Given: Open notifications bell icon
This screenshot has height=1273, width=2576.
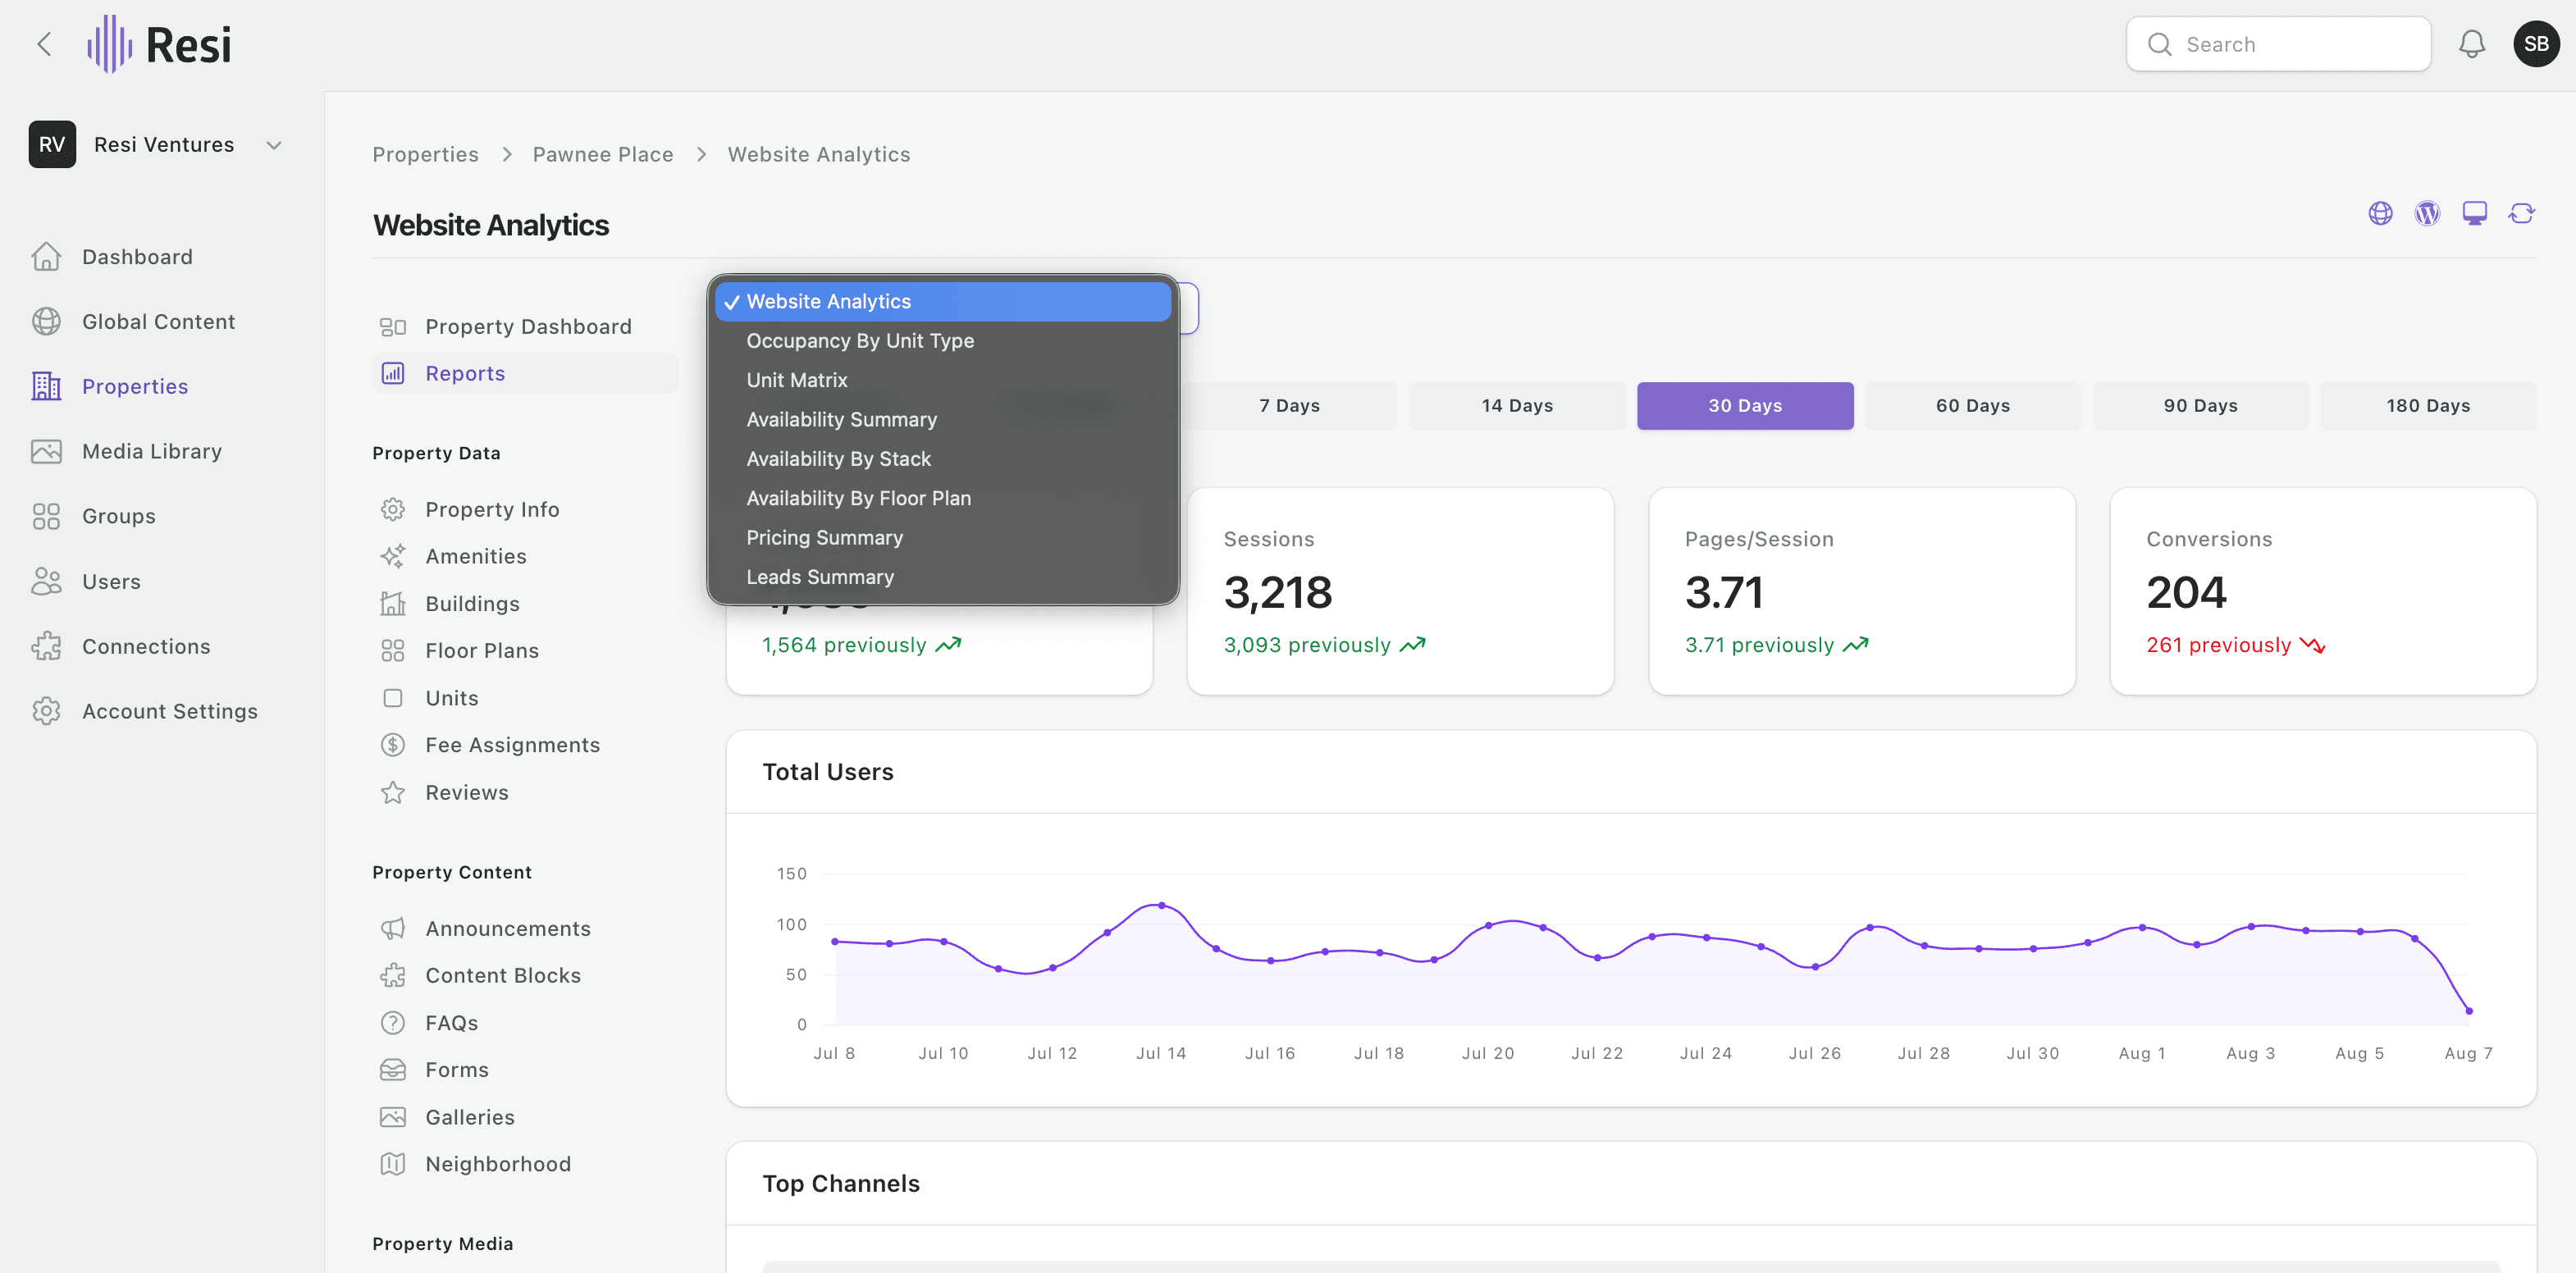Looking at the screenshot, I should [x=2471, y=44].
